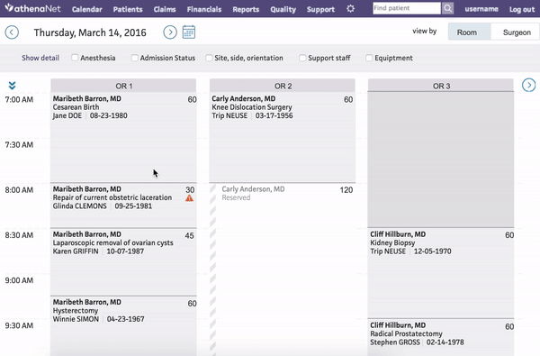The height and width of the screenshot is (356, 540).
Task: Click the Show detail link
Action: 40,58
